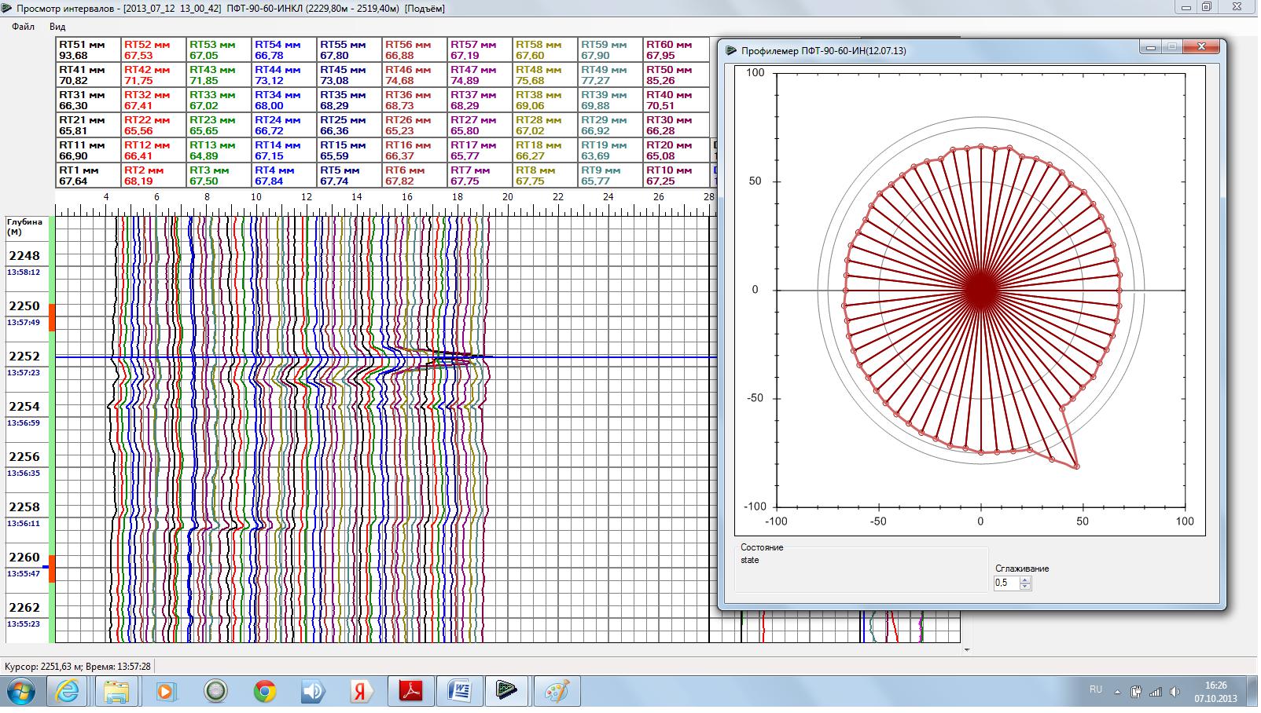Open the Вид menu
Screen dimensions: 1261x713
pyautogui.click(x=57, y=27)
